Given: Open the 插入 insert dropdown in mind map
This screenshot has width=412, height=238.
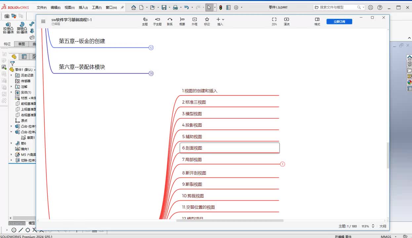Looking at the screenshot, I should point(220,21).
